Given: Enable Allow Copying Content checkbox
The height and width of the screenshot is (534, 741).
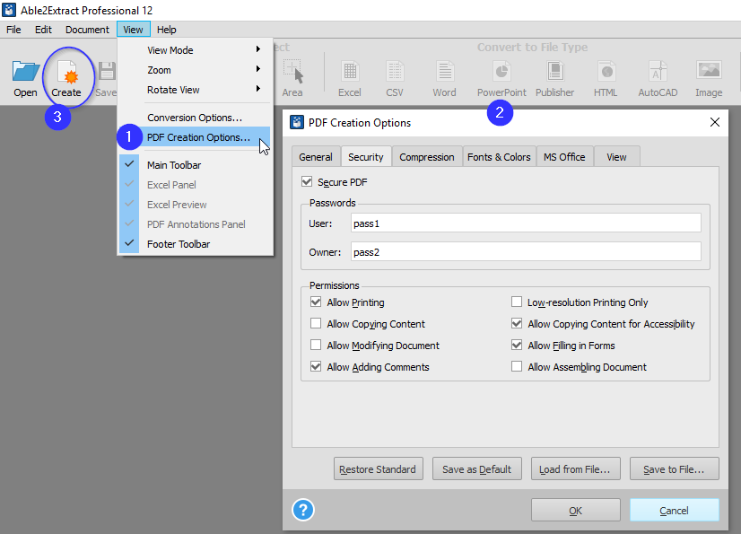Looking at the screenshot, I should point(316,323).
